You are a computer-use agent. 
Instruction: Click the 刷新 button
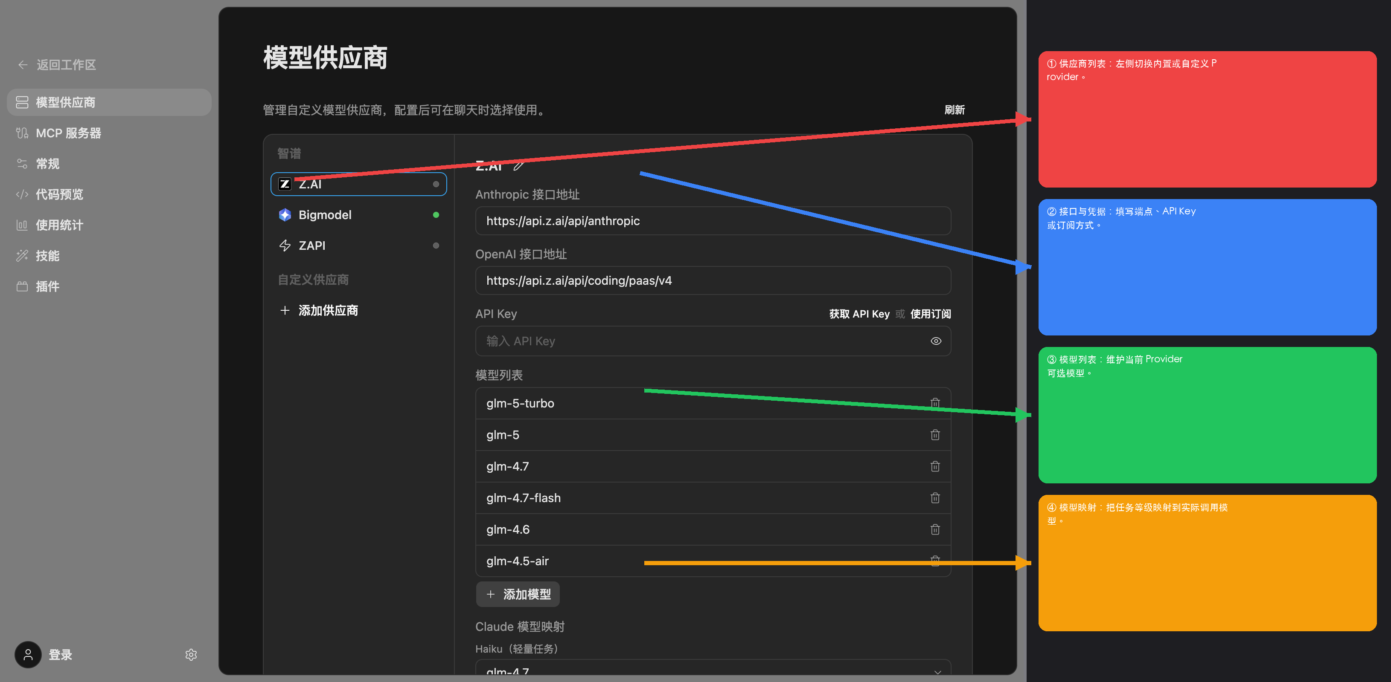(x=954, y=110)
